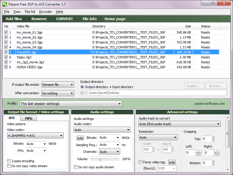This screenshot has height=175, width=233.
Task: Open File info for the selected movie
Action: click(x=89, y=19)
